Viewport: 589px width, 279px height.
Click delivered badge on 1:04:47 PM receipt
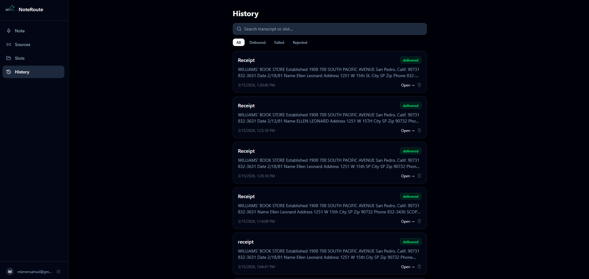pos(411,242)
